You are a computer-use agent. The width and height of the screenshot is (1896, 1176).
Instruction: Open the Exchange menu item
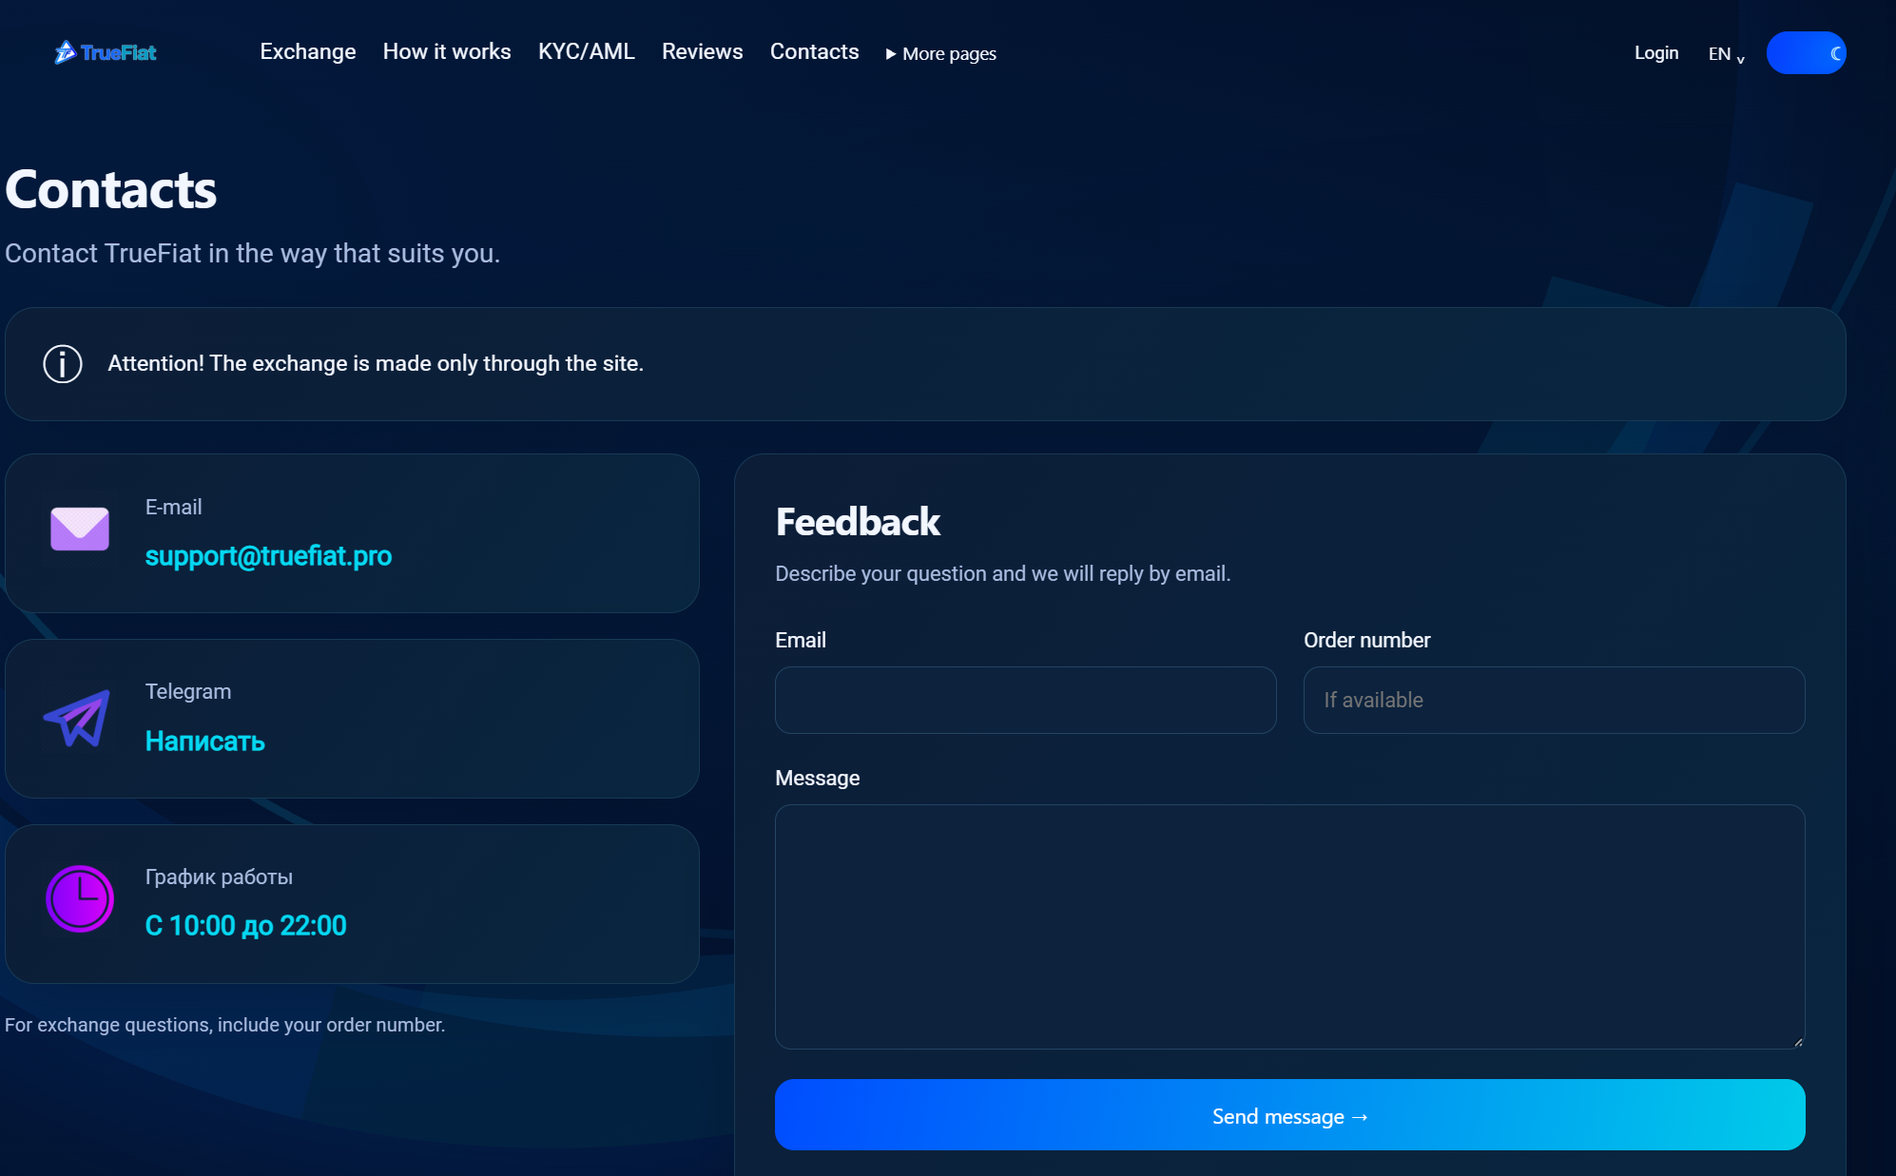(308, 51)
